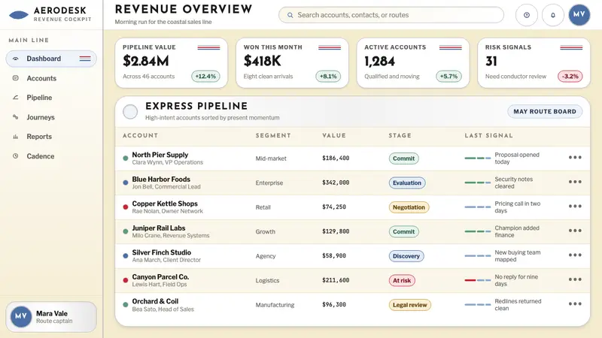This screenshot has width=602, height=338.
Task: Click the Last Signal column header
Action: click(488, 136)
